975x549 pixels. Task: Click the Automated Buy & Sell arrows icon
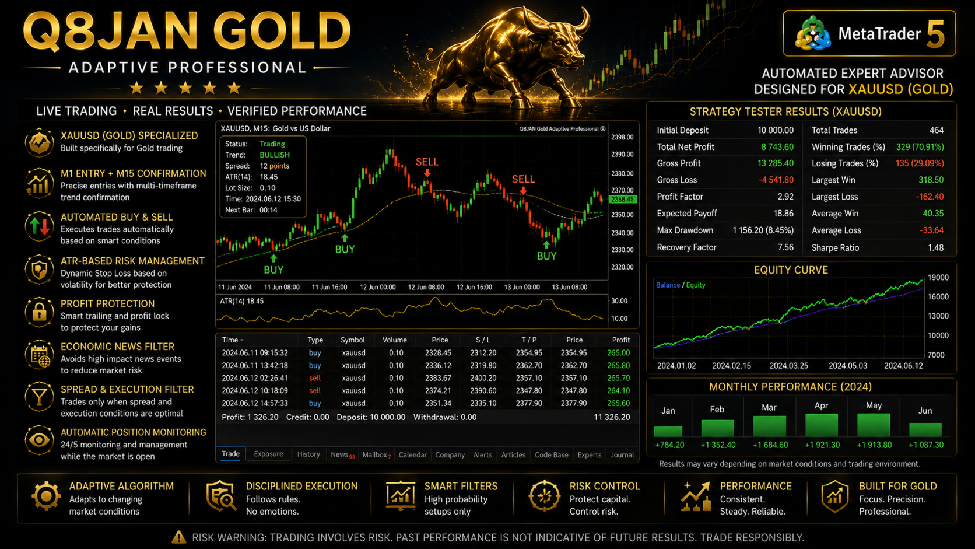point(39,226)
